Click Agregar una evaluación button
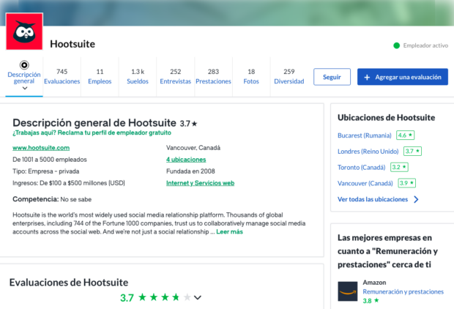The height and width of the screenshot is (309, 454). (x=403, y=77)
